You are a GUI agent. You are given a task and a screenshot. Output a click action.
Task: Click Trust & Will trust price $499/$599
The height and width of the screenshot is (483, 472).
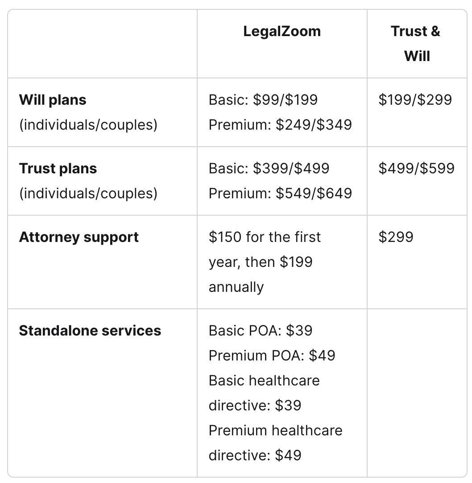pos(417,168)
